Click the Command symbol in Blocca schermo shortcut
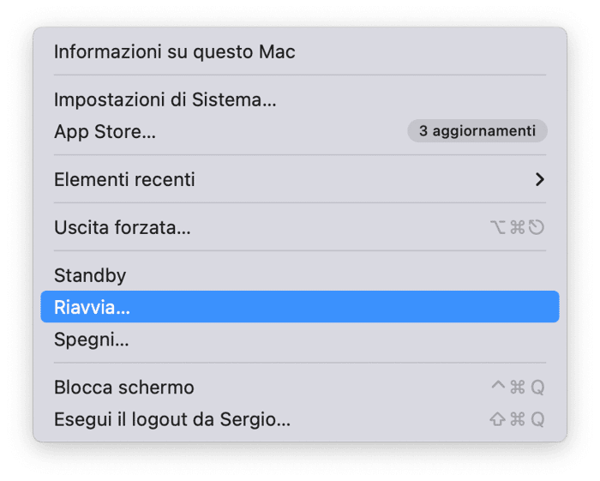600x481 pixels. click(x=518, y=388)
